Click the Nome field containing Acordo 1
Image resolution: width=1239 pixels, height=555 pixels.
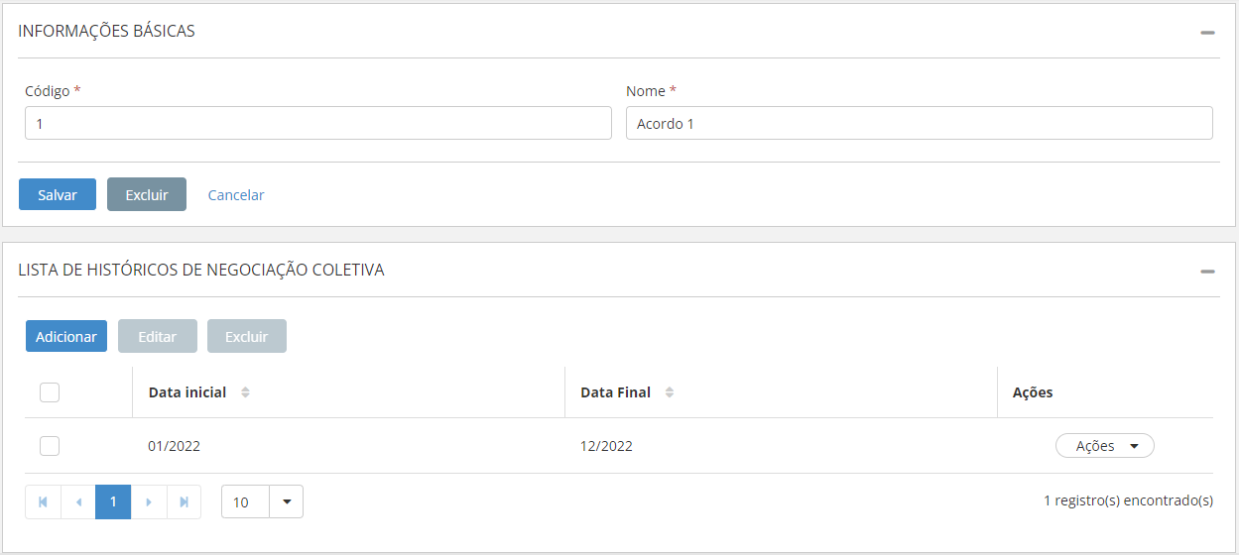(919, 124)
